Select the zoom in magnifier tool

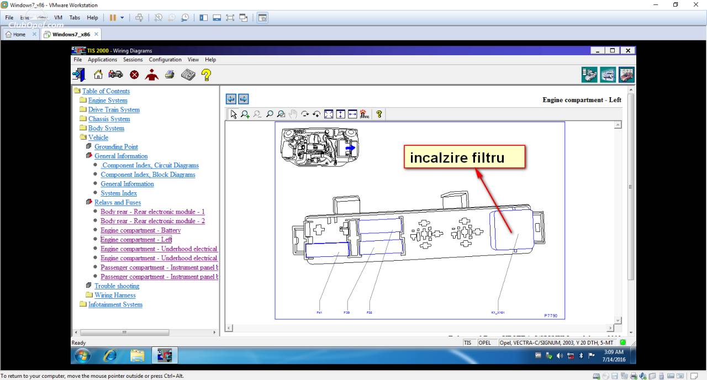245,114
